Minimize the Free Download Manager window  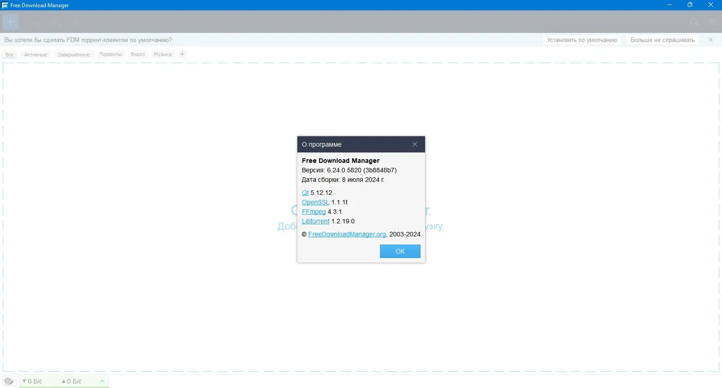[669, 5]
